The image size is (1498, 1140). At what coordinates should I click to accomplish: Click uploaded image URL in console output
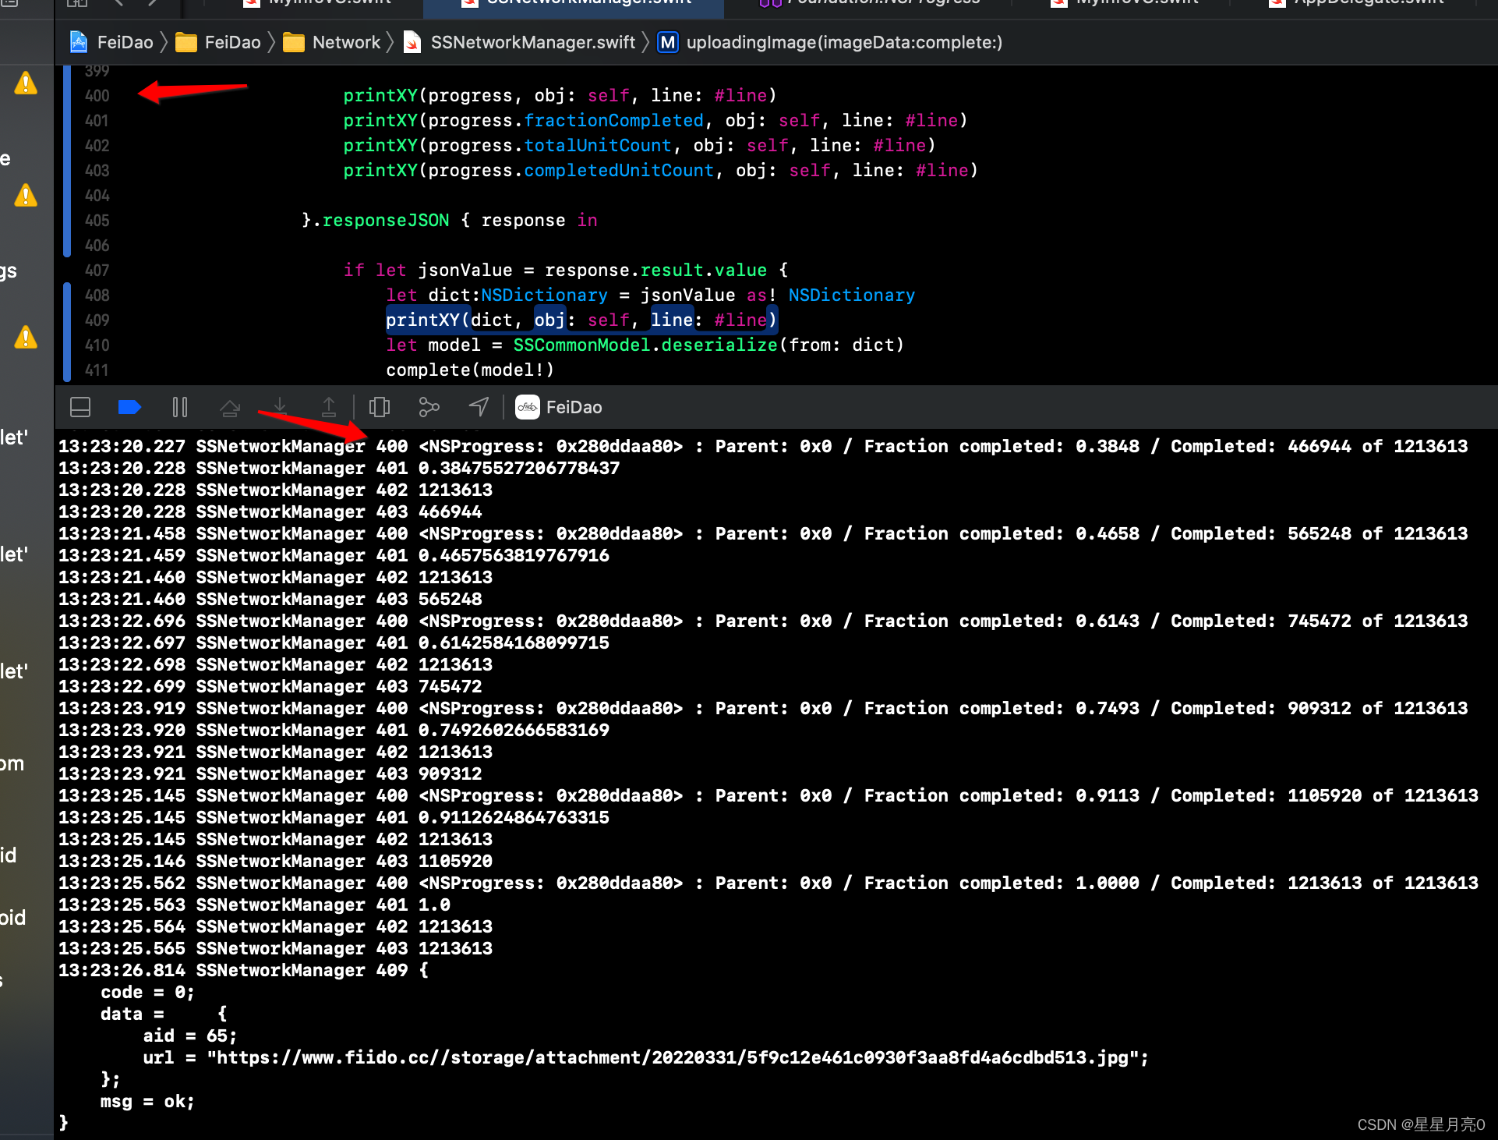click(677, 1058)
